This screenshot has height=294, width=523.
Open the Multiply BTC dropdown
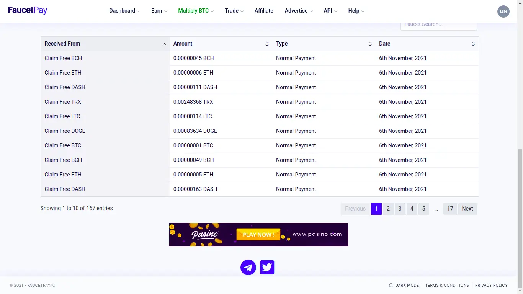tap(196, 11)
